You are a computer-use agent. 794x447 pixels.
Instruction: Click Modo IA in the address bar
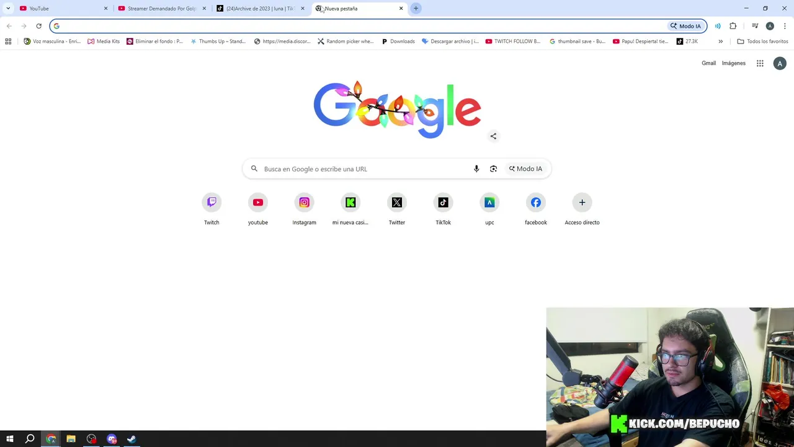pos(685,26)
